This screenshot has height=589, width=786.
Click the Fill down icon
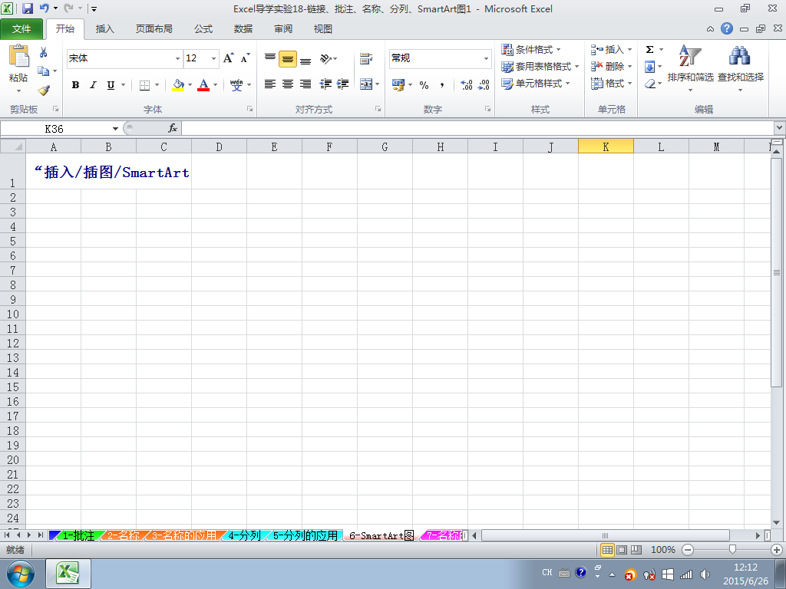[x=649, y=67]
